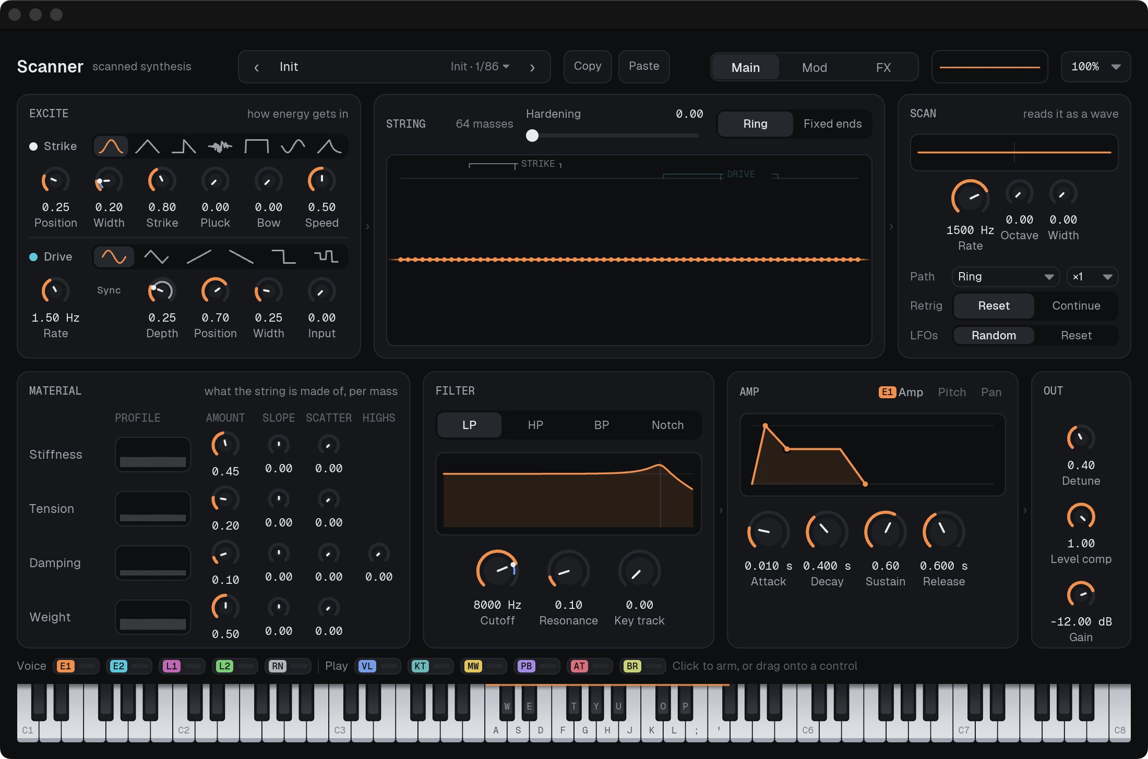
Task: Open the scan Path Ring dropdown
Action: point(1006,277)
